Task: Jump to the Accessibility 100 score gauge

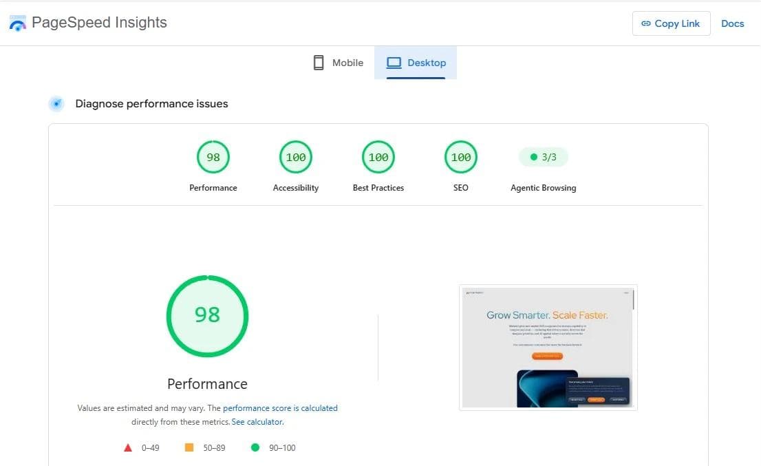Action: click(296, 157)
